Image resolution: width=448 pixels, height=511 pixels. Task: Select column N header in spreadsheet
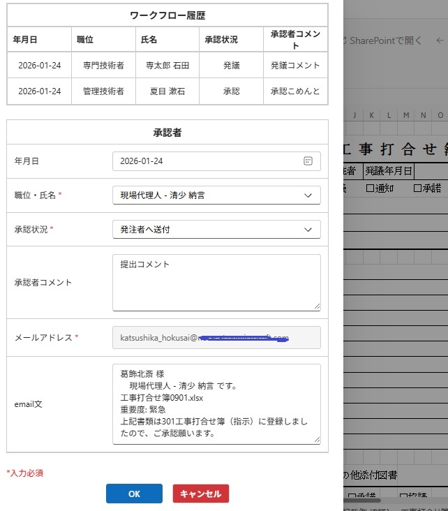423,114
